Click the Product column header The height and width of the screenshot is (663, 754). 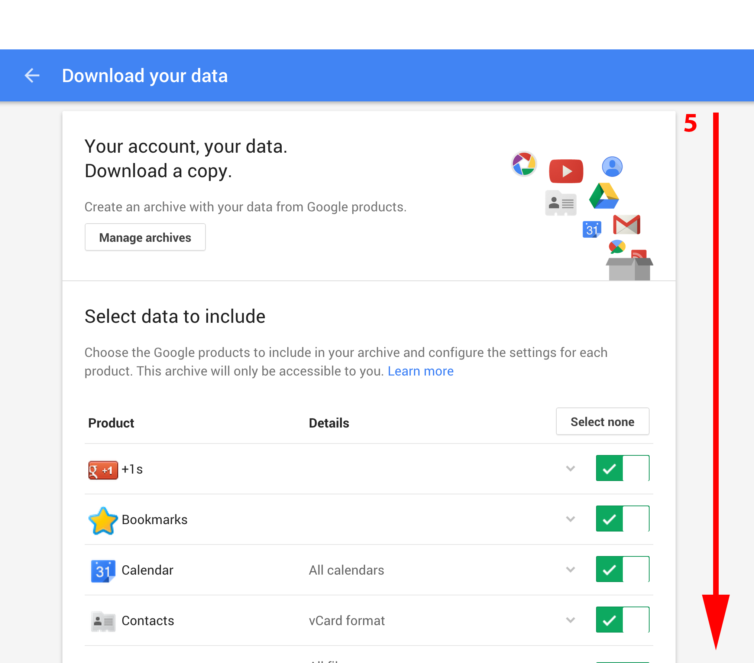tap(111, 423)
